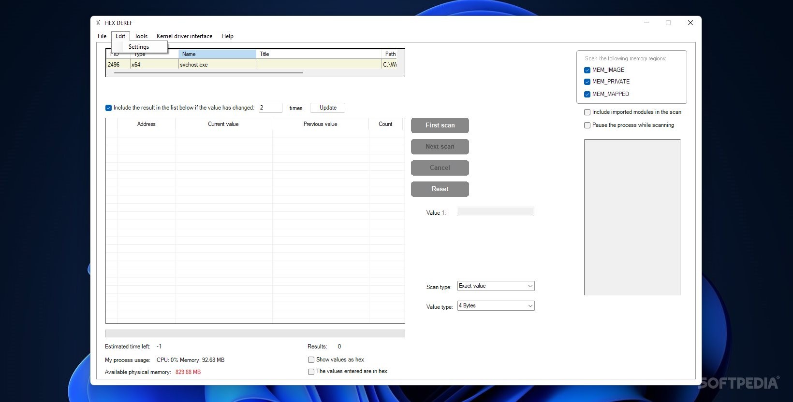This screenshot has height=402, width=793.
Task: Sort process list by Title column
Action: click(319, 54)
